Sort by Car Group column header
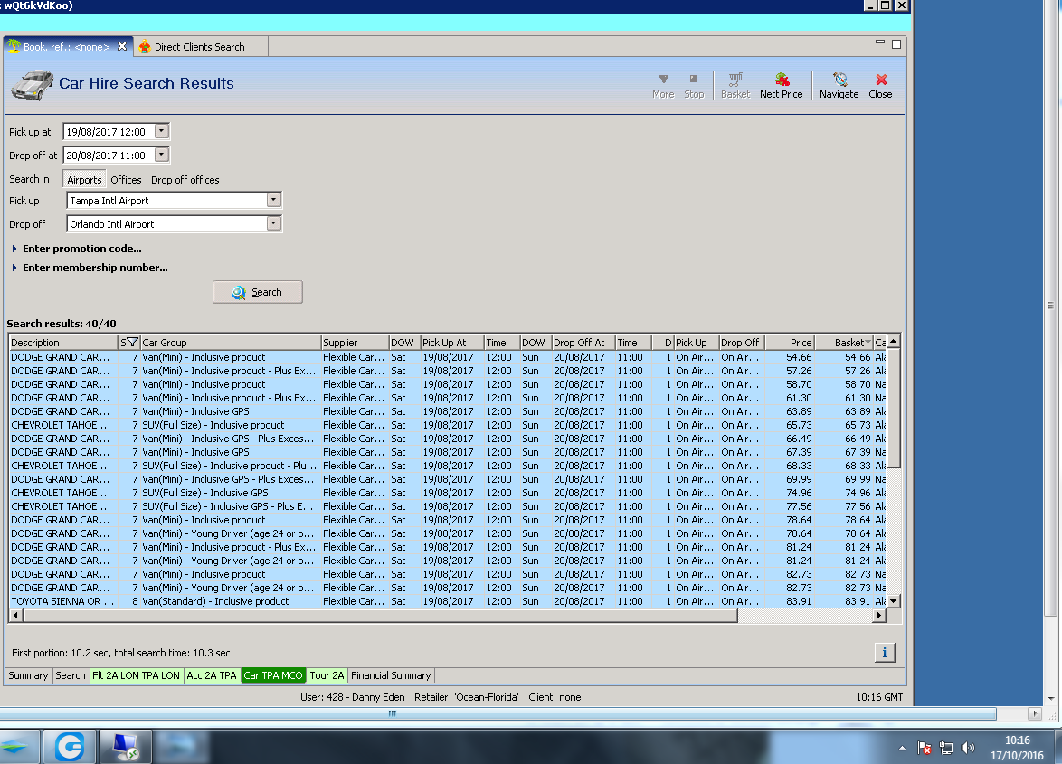This screenshot has height=764, width=1062. 231,343
